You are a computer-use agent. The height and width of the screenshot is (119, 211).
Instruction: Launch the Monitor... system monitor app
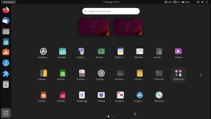[x=120, y=75]
